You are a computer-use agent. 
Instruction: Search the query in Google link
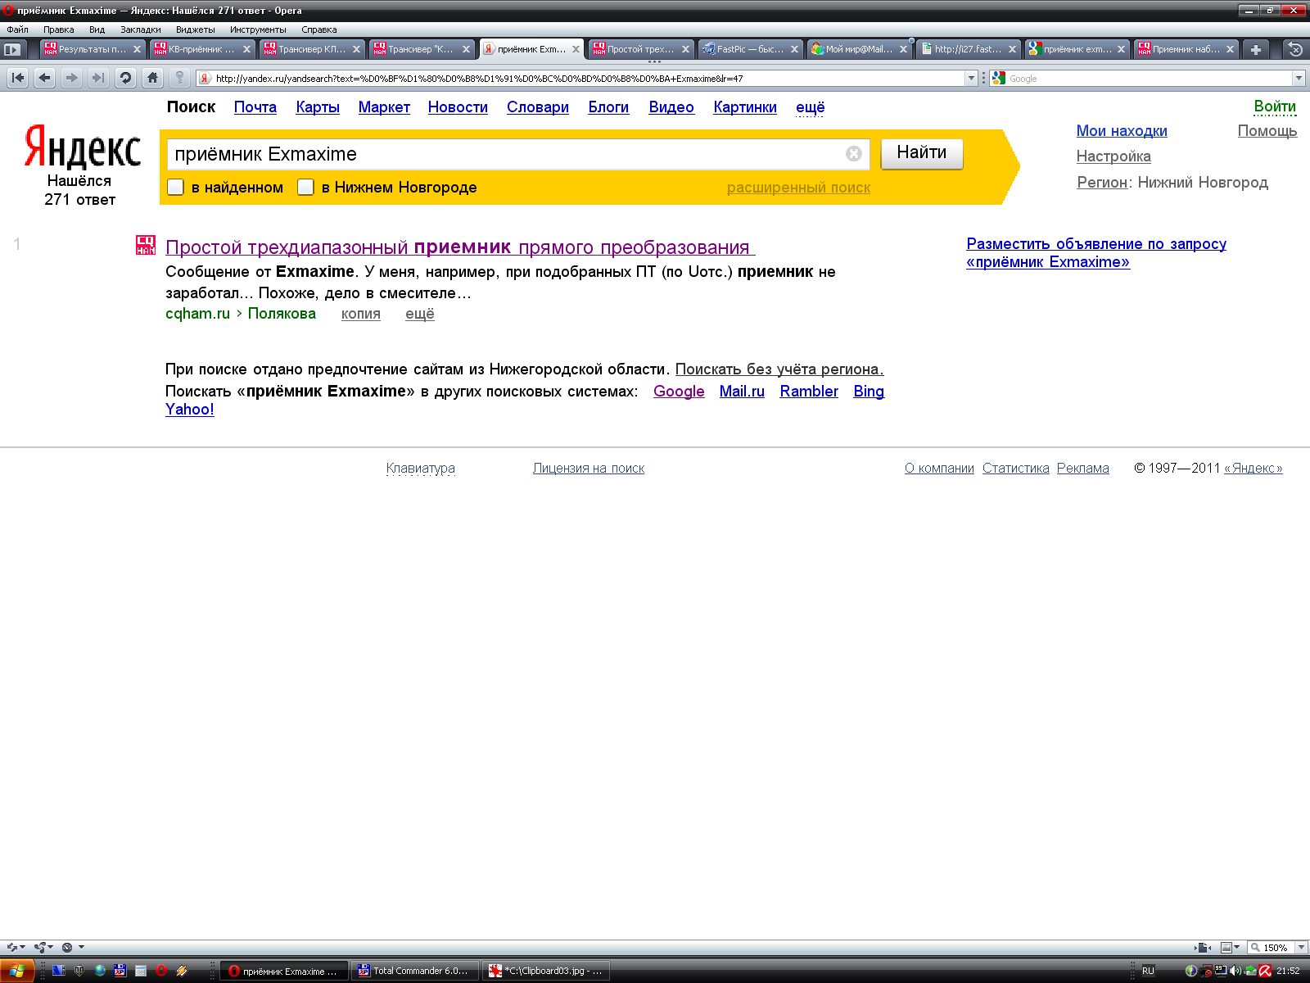pyautogui.click(x=679, y=392)
